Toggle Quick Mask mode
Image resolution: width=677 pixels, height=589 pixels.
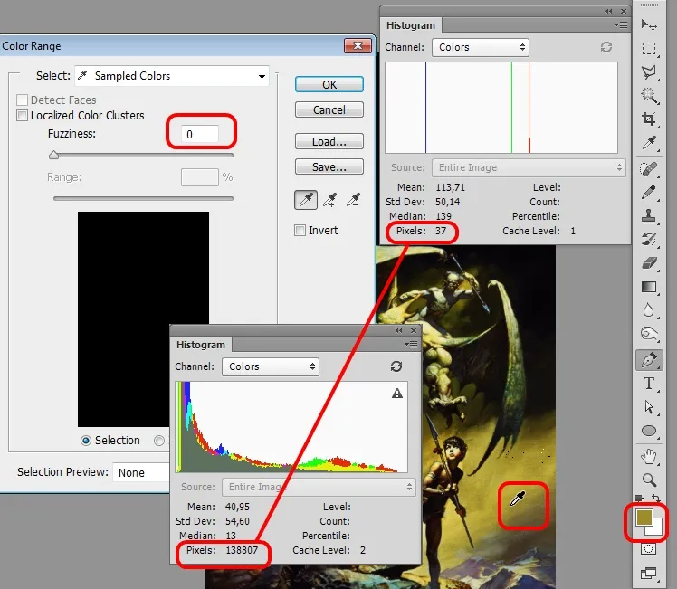coord(649,549)
